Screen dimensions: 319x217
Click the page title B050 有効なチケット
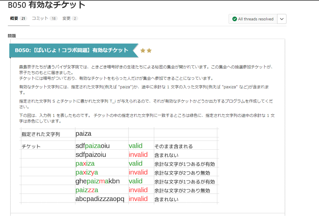pos(47,5)
